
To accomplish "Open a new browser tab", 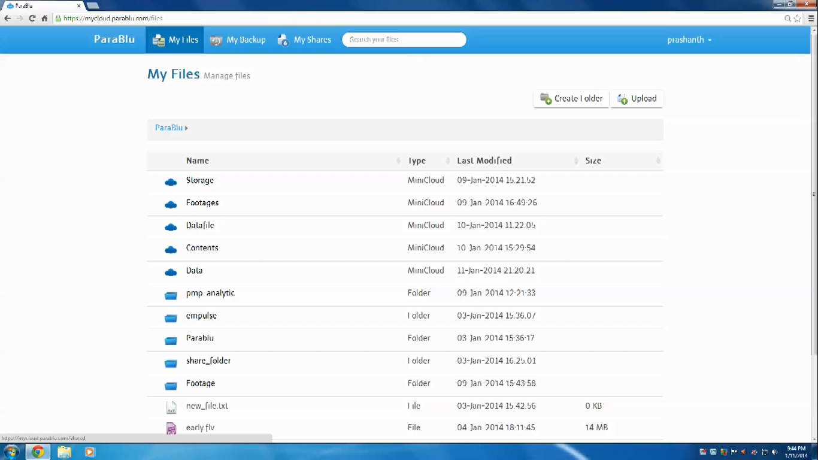I will tap(93, 6).
